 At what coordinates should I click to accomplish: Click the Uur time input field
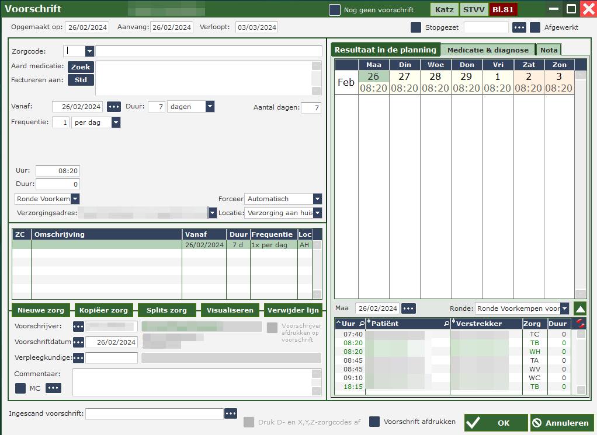pos(57,171)
